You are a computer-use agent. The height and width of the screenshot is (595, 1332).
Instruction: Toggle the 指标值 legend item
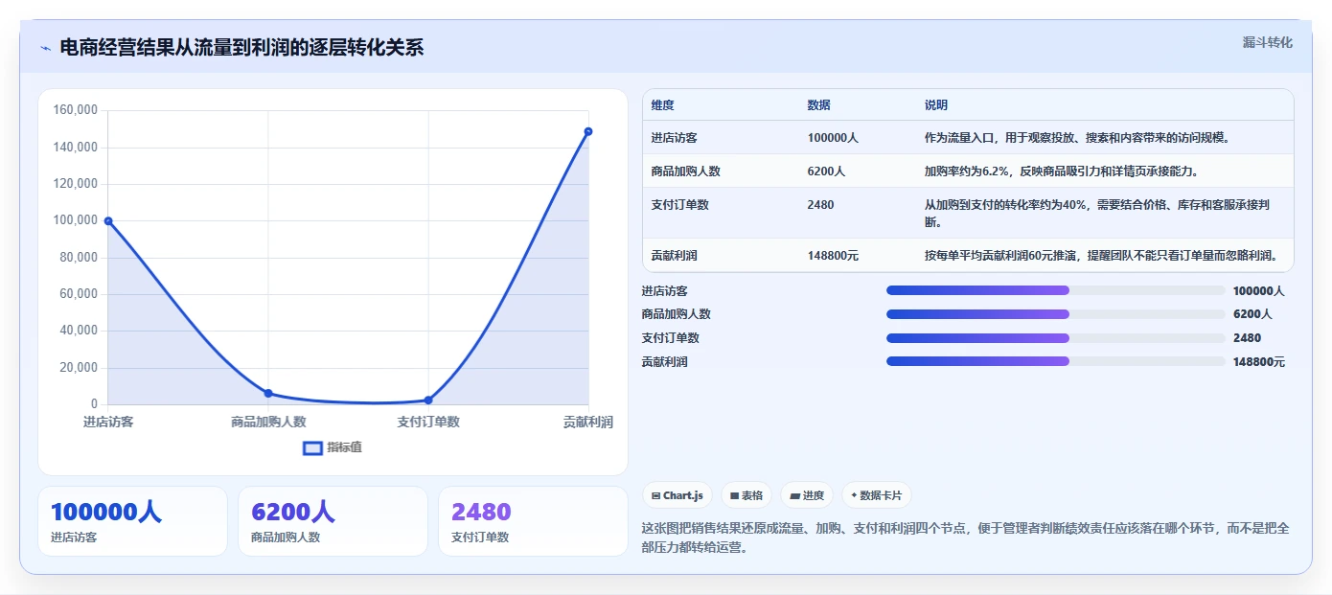coord(333,447)
